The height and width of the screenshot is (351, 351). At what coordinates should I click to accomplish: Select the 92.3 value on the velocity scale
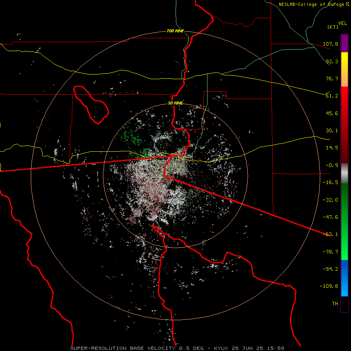(332, 61)
